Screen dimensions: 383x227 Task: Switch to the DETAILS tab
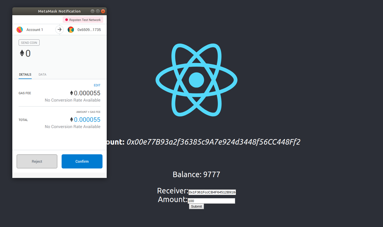coord(25,75)
